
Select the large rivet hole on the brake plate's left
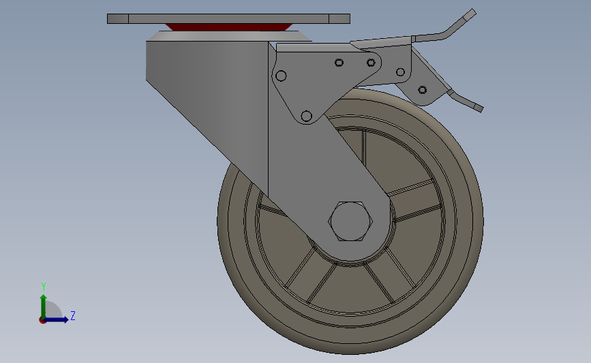(x=281, y=76)
